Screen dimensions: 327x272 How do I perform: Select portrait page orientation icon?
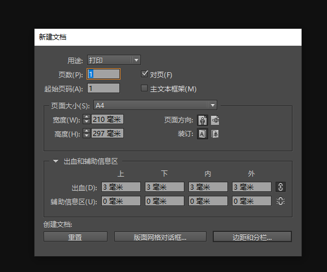[203, 120]
